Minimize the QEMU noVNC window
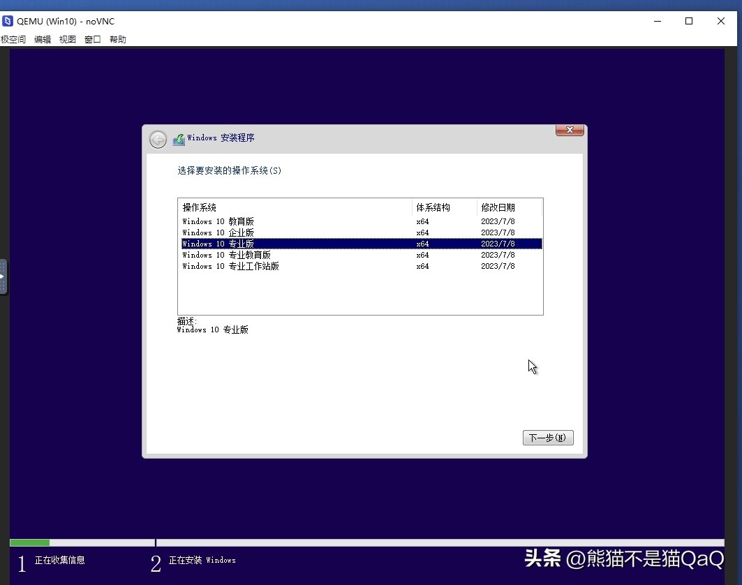The image size is (742, 585). click(658, 22)
